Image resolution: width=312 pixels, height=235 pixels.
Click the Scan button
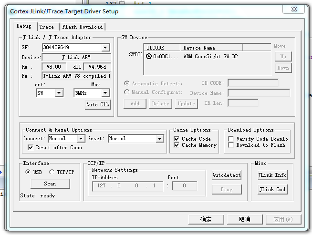pyautogui.click(x=51, y=184)
